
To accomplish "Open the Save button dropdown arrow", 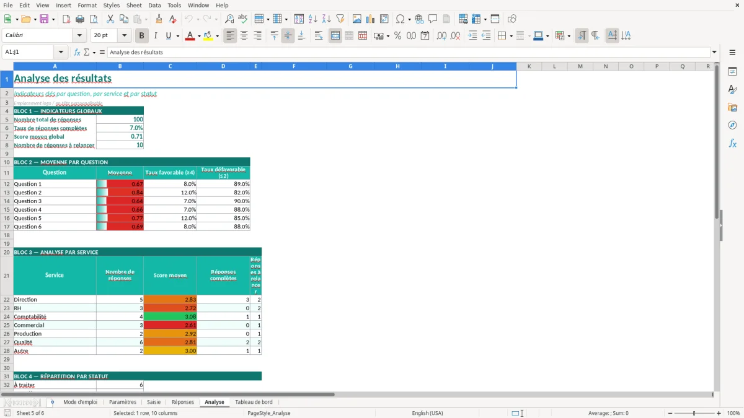I will [53, 19].
